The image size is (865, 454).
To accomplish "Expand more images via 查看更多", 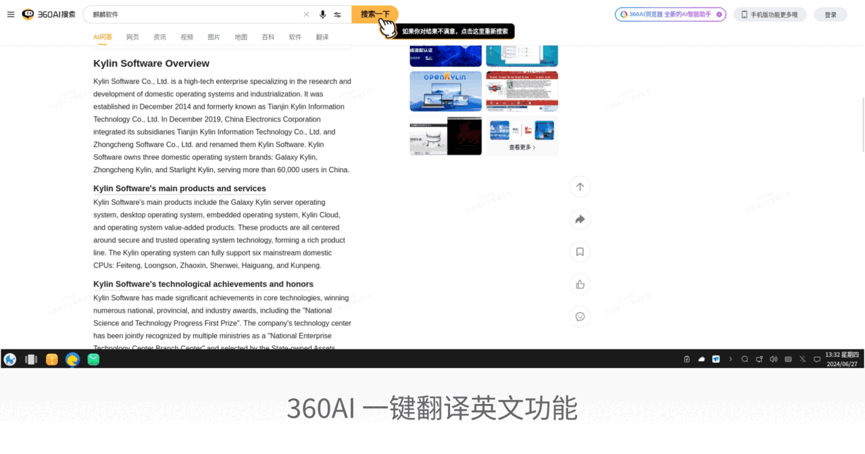I will point(522,147).
